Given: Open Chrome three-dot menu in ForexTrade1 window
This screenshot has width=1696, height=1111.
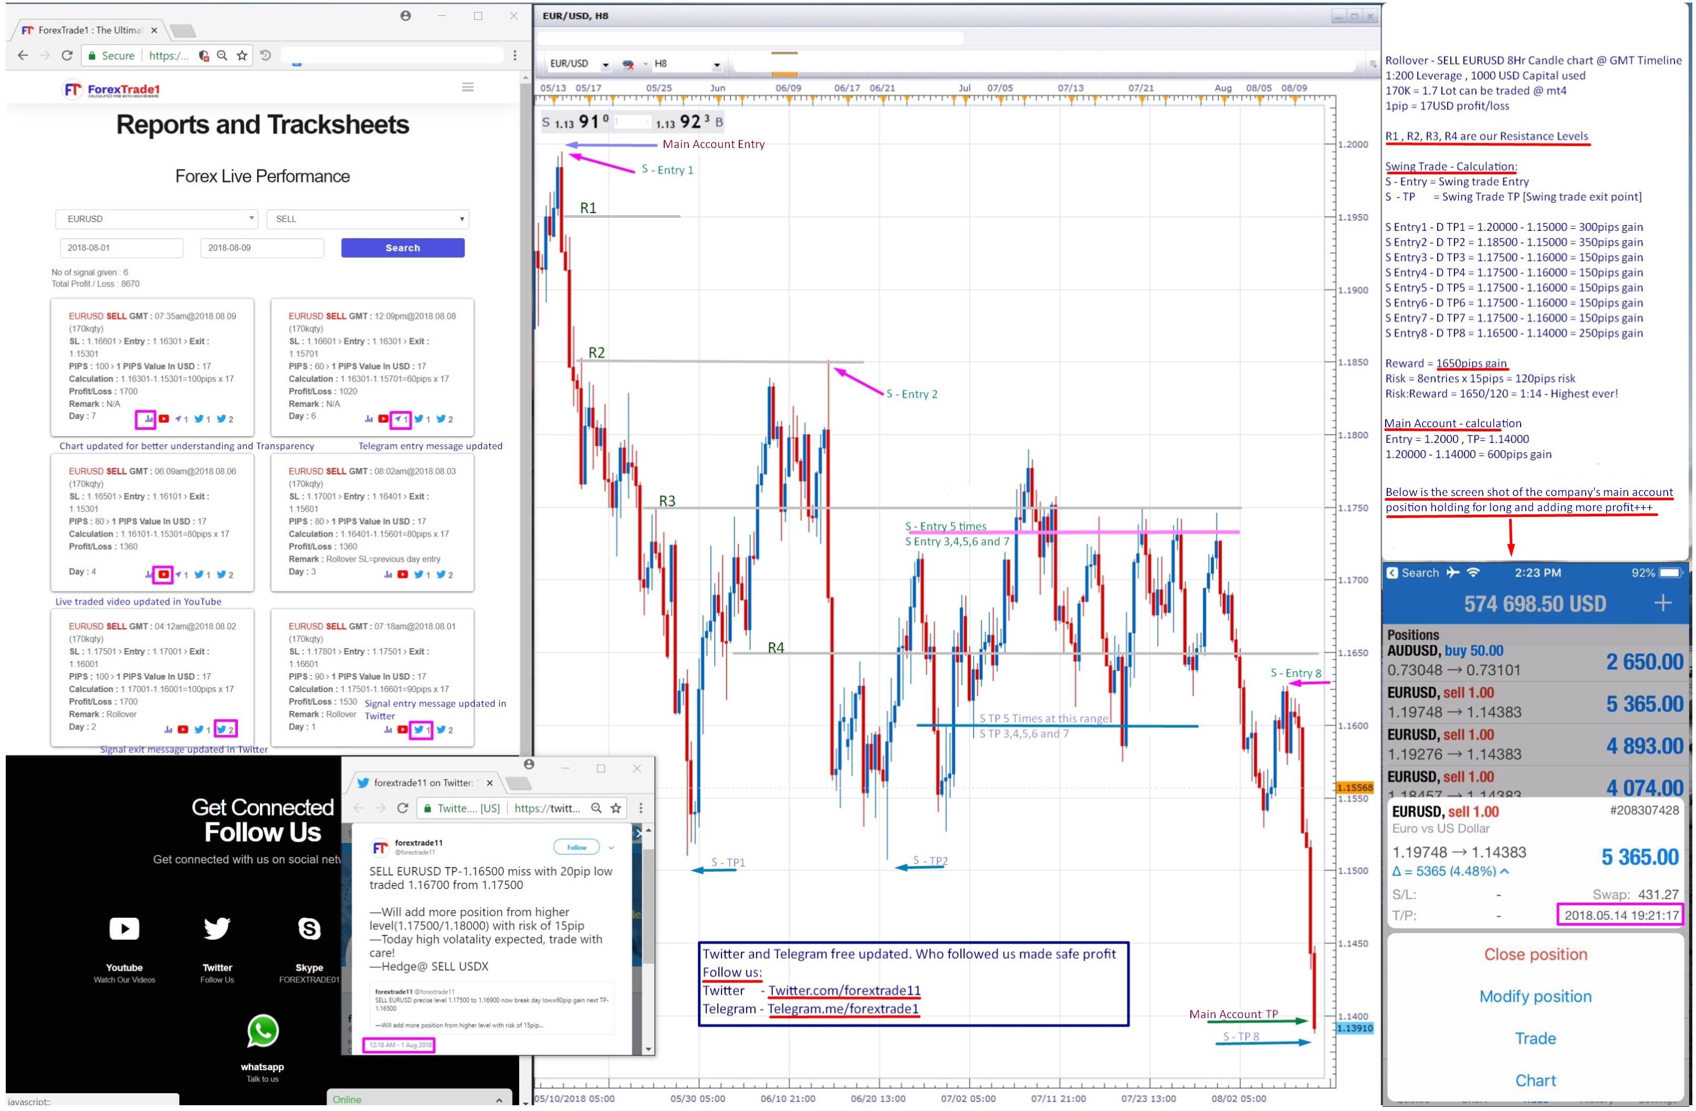Looking at the screenshot, I should tap(515, 56).
